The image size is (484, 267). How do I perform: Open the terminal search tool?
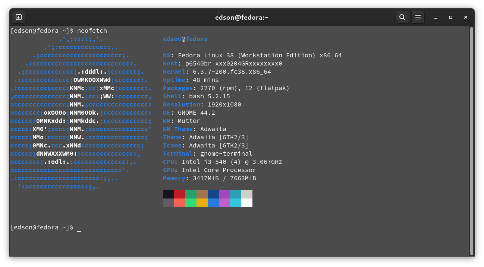coord(402,17)
